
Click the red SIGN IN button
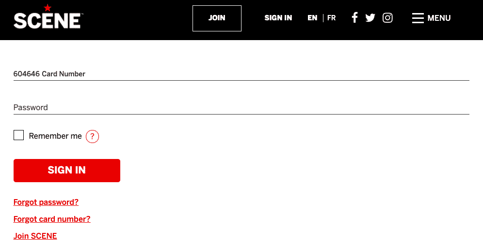(67, 171)
